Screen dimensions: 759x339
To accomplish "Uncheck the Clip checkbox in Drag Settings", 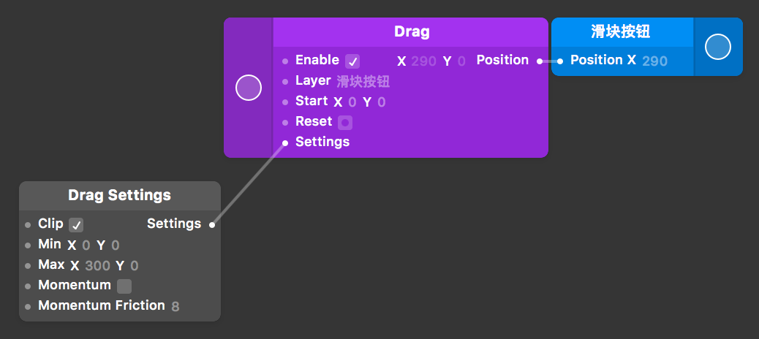I will point(76,225).
